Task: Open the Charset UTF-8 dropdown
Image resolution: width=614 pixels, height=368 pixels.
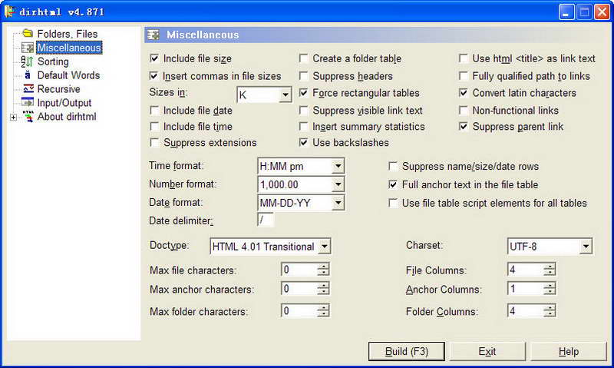Action: click(x=586, y=247)
